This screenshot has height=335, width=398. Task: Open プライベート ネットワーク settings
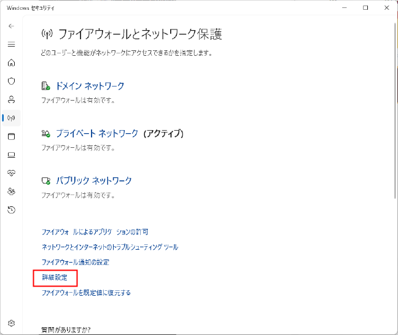pos(102,133)
